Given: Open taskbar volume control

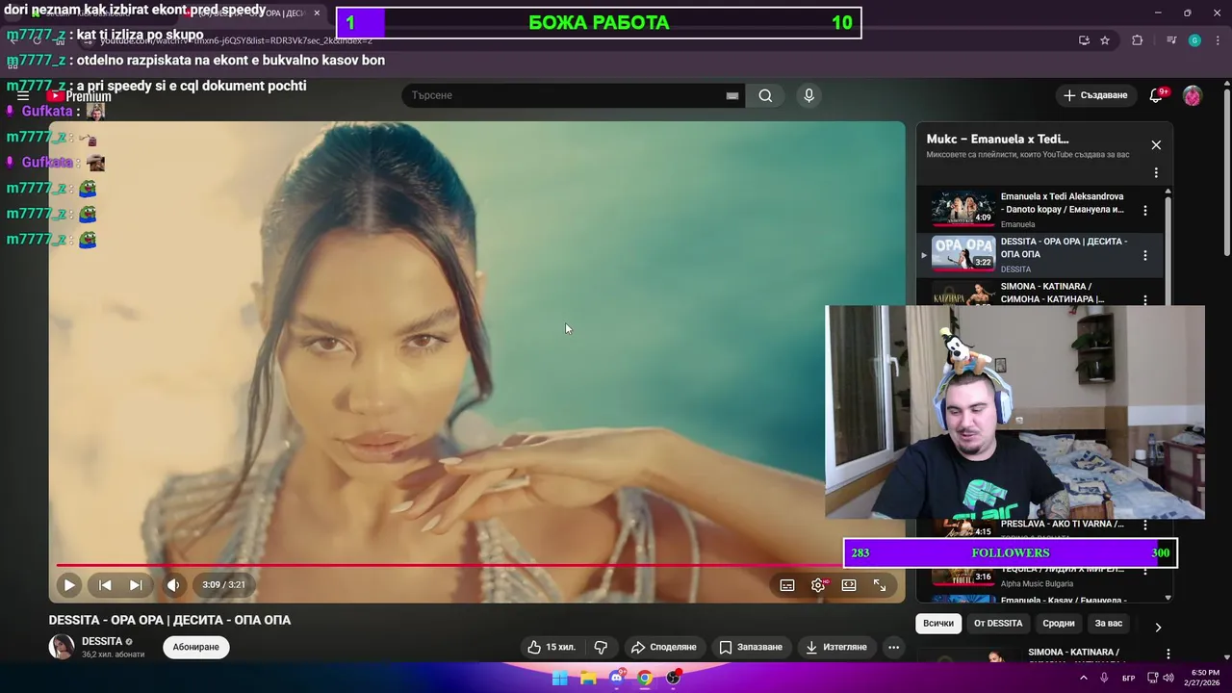Looking at the screenshot, I should 1168,678.
